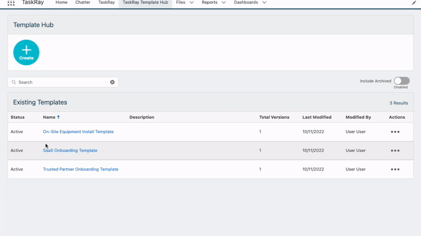Open On-Site Equipment Install Template link

pos(78,132)
